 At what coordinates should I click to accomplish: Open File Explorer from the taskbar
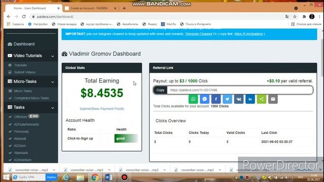pos(80,177)
